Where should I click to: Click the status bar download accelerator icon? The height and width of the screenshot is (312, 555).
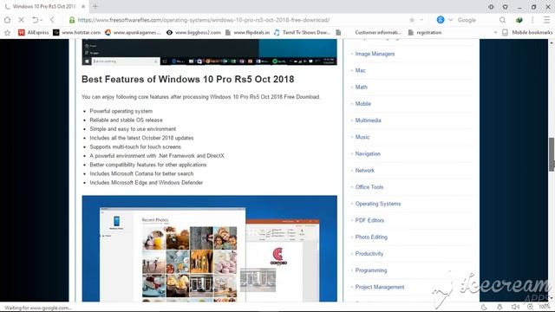(499, 307)
